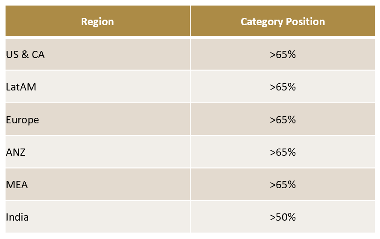Click the Category Position column header

pyautogui.click(x=283, y=22)
